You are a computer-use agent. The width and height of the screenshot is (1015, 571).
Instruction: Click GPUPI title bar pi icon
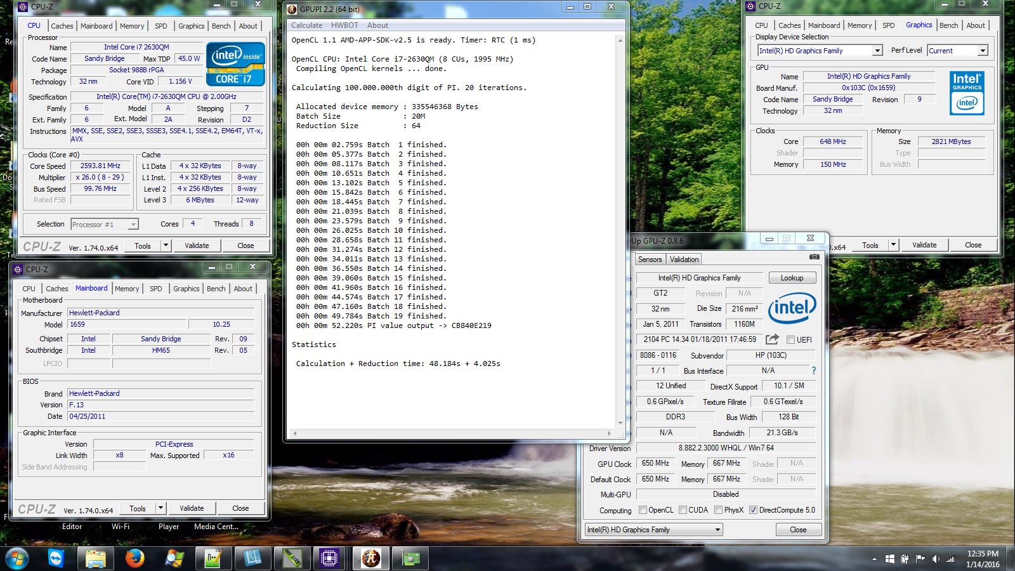[292, 8]
